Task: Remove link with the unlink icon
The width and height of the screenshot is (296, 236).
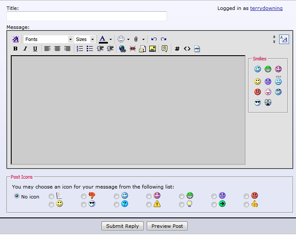Action: point(132,49)
